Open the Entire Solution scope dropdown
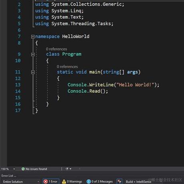 (21, 182)
